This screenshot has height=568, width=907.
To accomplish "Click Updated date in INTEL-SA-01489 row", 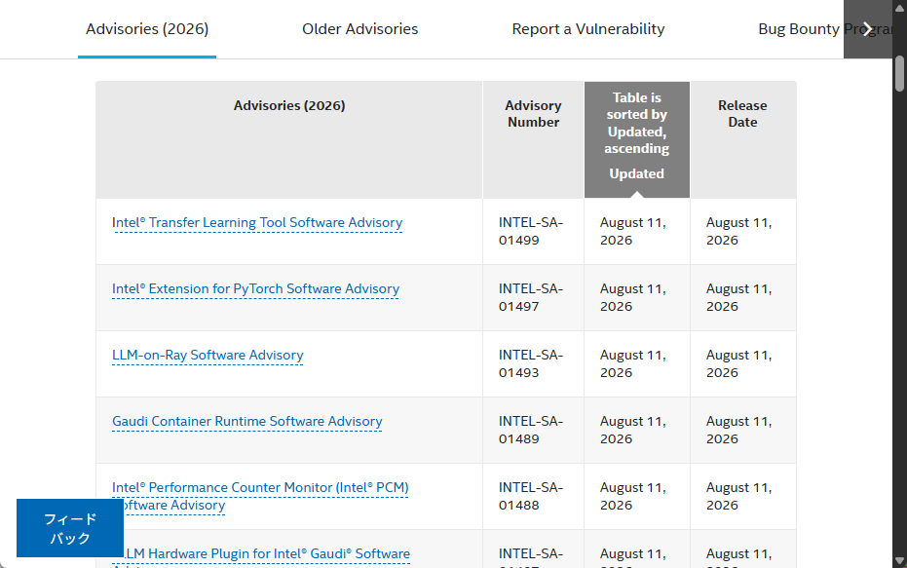I will [637, 431].
